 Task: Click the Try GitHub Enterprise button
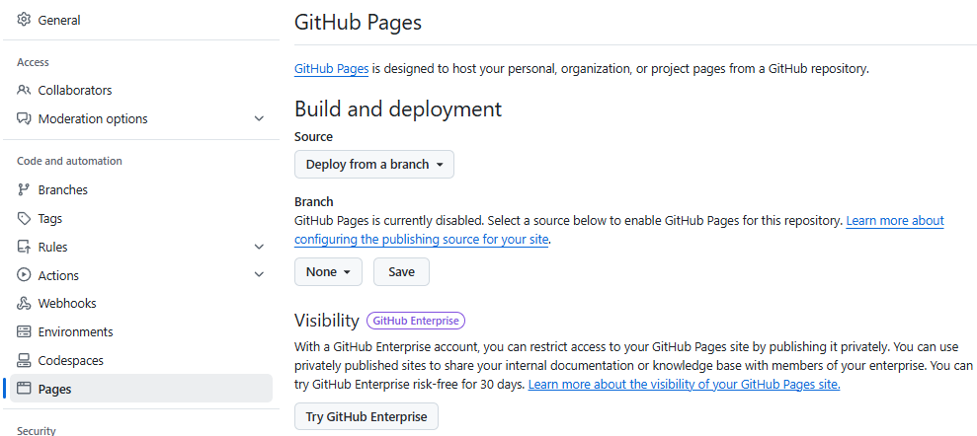click(x=366, y=417)
